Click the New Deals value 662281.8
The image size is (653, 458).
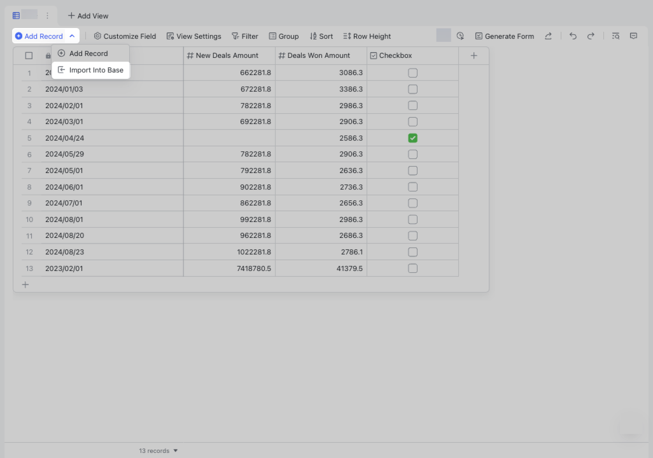click(x=229, y=73)
